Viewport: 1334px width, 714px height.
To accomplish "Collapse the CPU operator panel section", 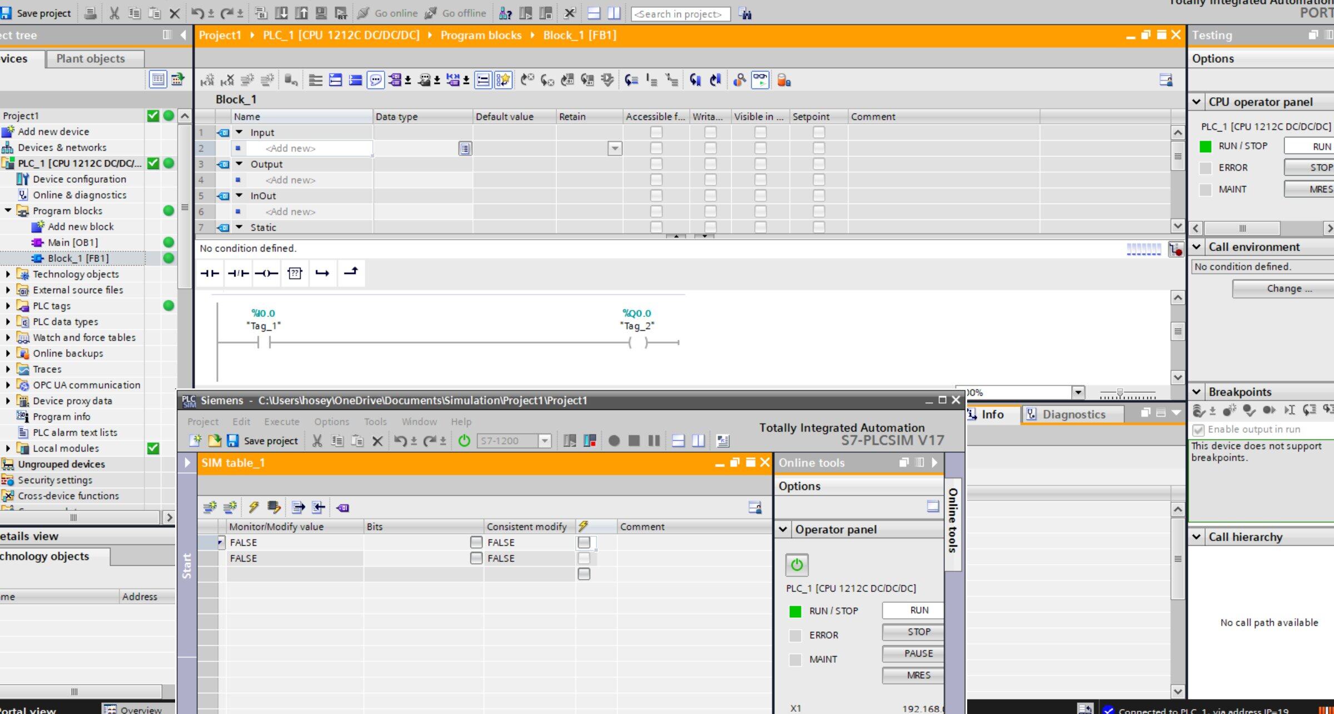I will 1197,102.
